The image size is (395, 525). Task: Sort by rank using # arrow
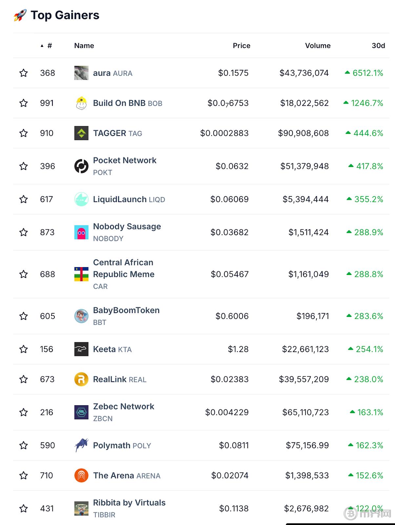coord(46,46)
